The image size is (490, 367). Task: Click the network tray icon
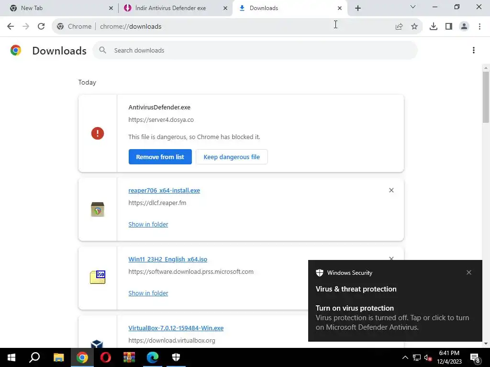coord(417,357)
